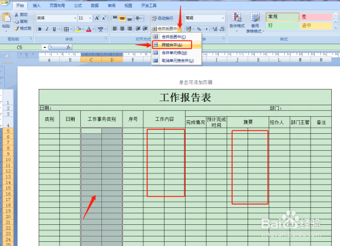
Task: Apply the red font color A
Action: coord(89,29)
